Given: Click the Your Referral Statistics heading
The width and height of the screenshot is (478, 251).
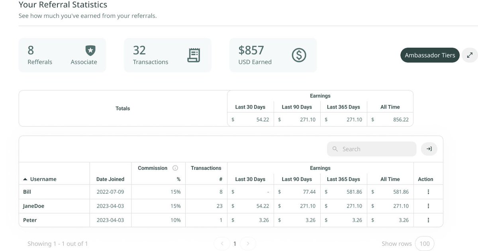Looking at the screenshot, I should click(x=63, y=5).
